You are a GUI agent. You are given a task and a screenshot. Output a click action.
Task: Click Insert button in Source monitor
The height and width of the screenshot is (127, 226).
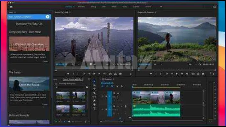(110, 74)
